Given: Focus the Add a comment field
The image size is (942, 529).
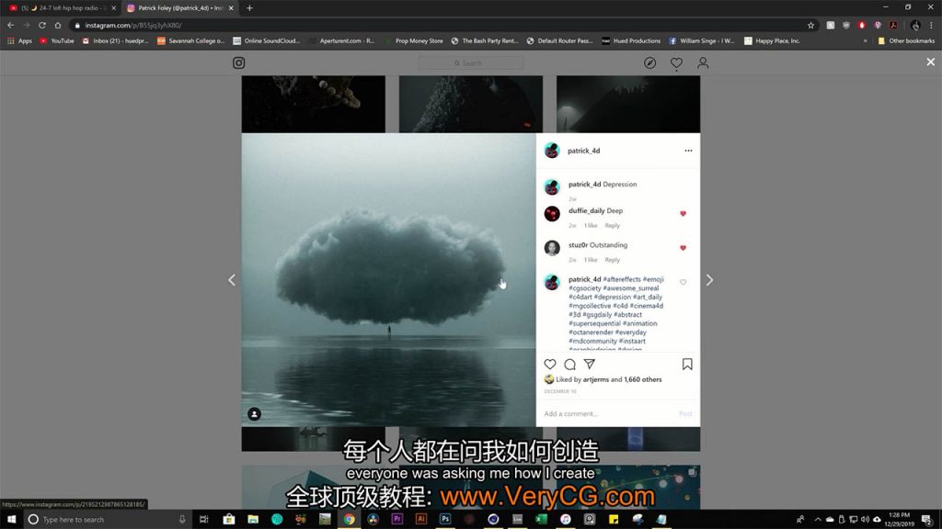Looking at the screenshot, I should pos(610,414).
